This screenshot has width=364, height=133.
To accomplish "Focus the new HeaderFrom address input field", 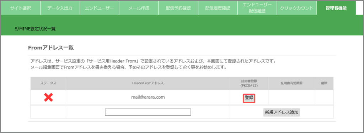I will 148,112.
